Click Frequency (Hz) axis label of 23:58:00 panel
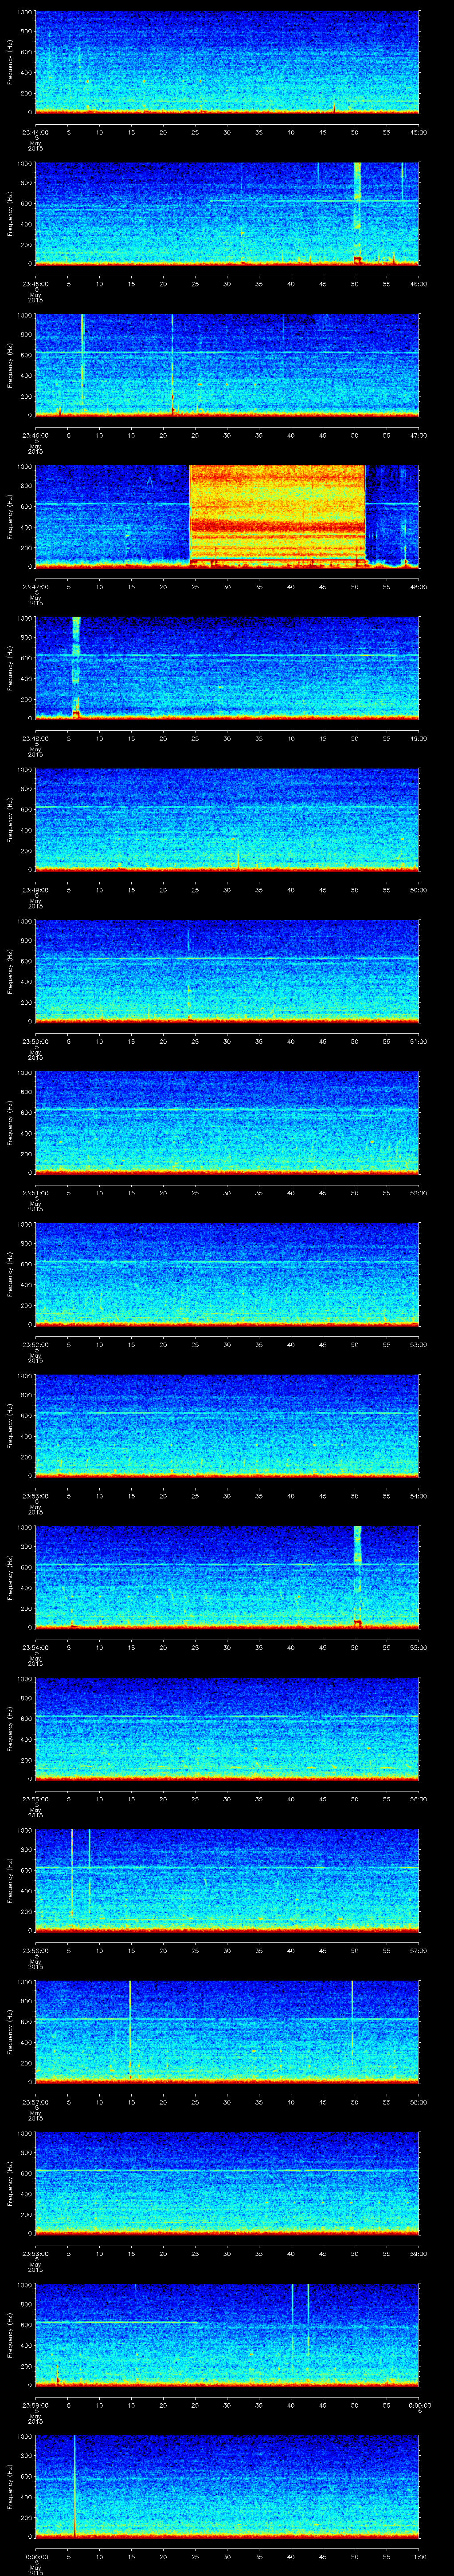The width and height of the screenshot is (454, 2576). [x=10, y=2183]
